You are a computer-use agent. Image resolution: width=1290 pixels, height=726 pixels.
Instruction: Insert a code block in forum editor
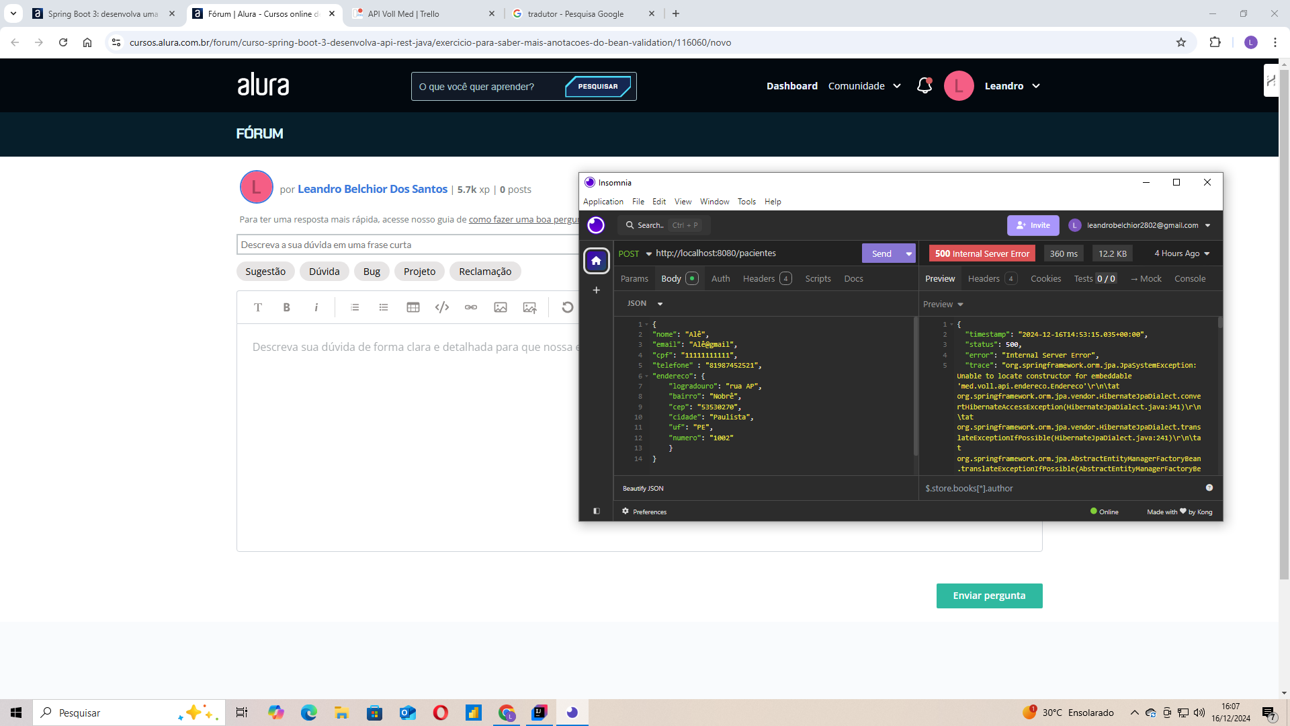point(442,307)
